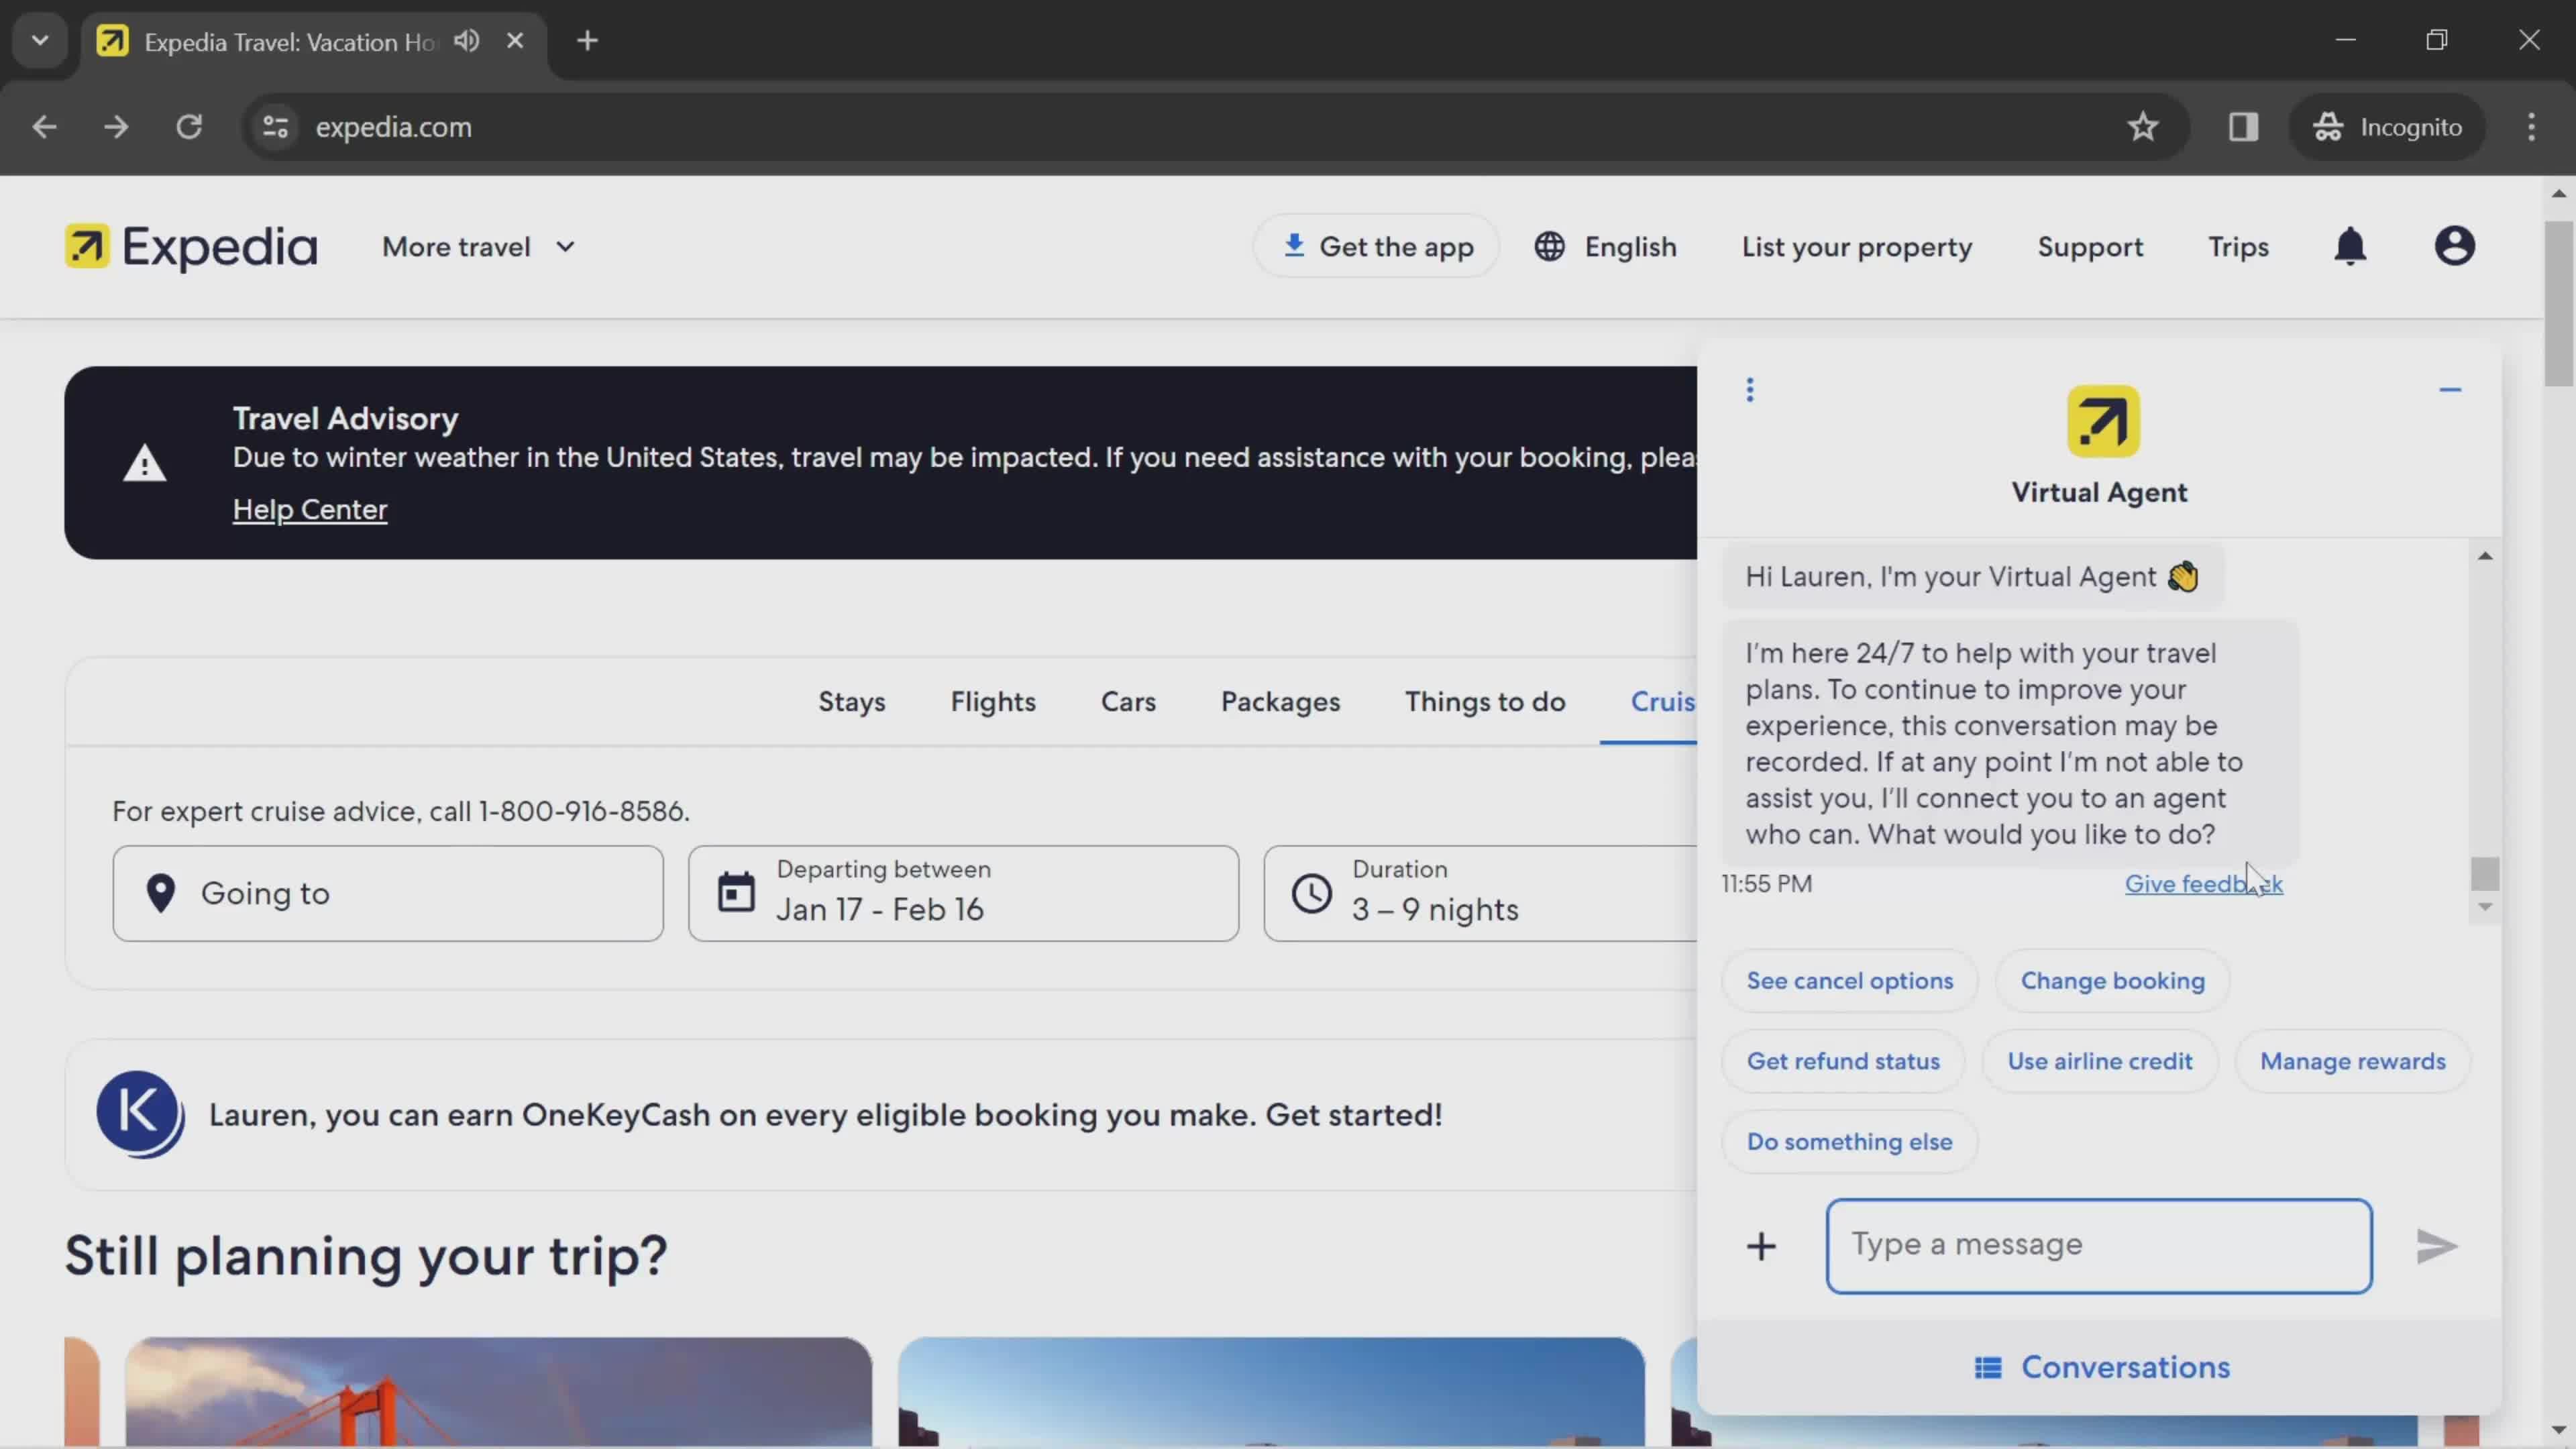
Task: Change language from English
Action: tap(1606, 246)
